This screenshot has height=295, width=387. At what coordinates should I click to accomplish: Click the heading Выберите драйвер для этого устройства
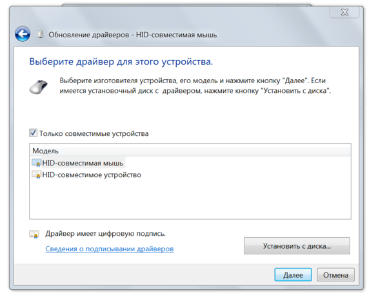[x=121, y=61]
